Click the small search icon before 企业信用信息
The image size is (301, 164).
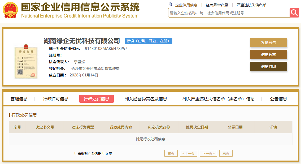pos(171,5)
